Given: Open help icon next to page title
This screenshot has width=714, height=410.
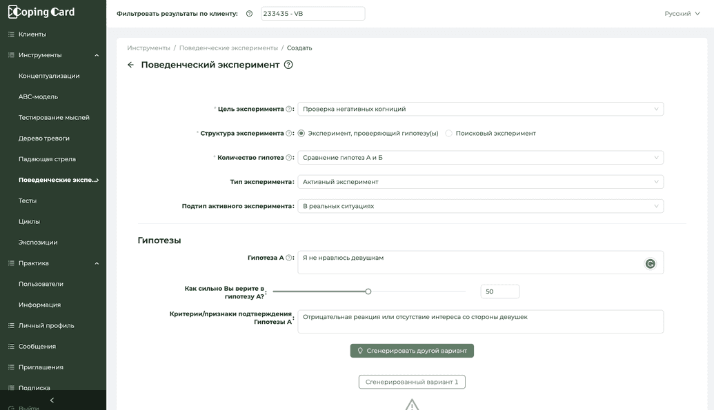Looking at the screenshot, I should [288, 65].
